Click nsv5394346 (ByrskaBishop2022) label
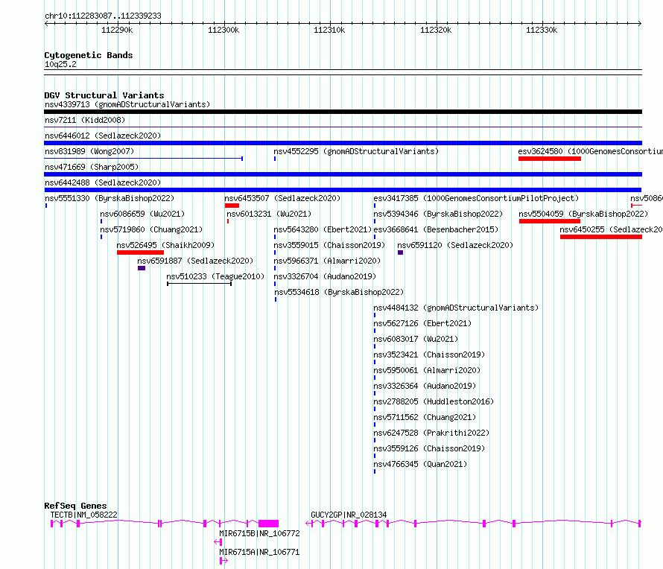The width and height of the screenshot is (663, 569). (x=438, y=214)
